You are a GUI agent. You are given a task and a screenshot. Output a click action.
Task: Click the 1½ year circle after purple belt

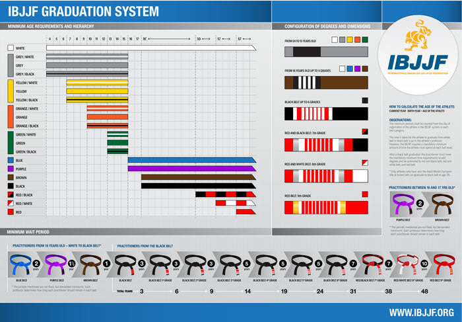click(x=71, y=264)
